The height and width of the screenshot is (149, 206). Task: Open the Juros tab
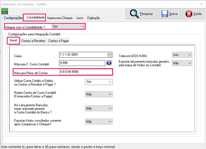tap(80, 18)
